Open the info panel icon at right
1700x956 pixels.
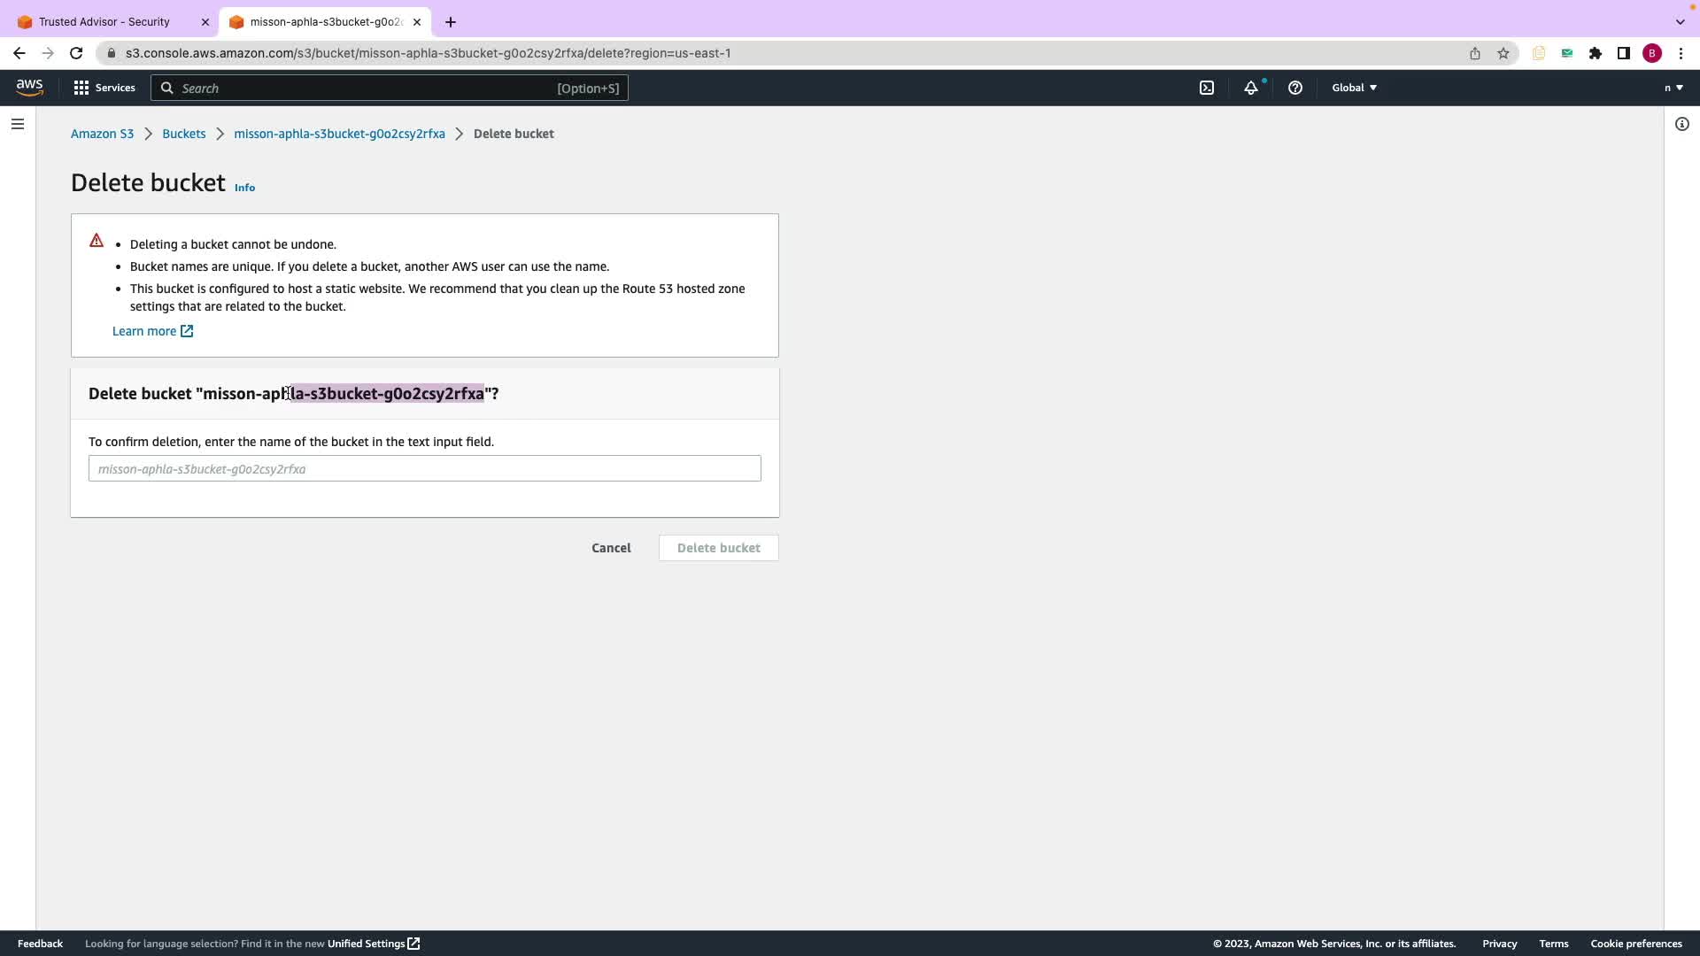pos(1682,124)
